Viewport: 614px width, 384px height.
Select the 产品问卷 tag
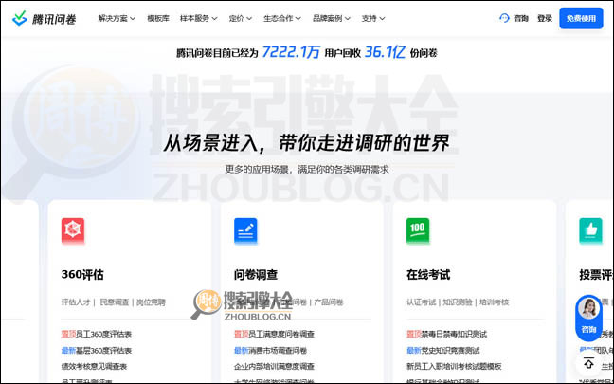[329, 302]
